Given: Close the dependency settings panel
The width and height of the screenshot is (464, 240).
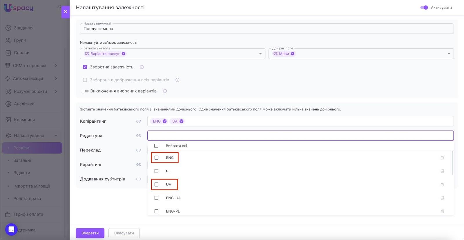Looking at the screenshot, I should (66, 12).
